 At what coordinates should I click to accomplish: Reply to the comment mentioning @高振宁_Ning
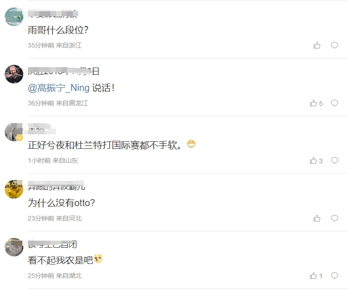click(x=334, y=103)
